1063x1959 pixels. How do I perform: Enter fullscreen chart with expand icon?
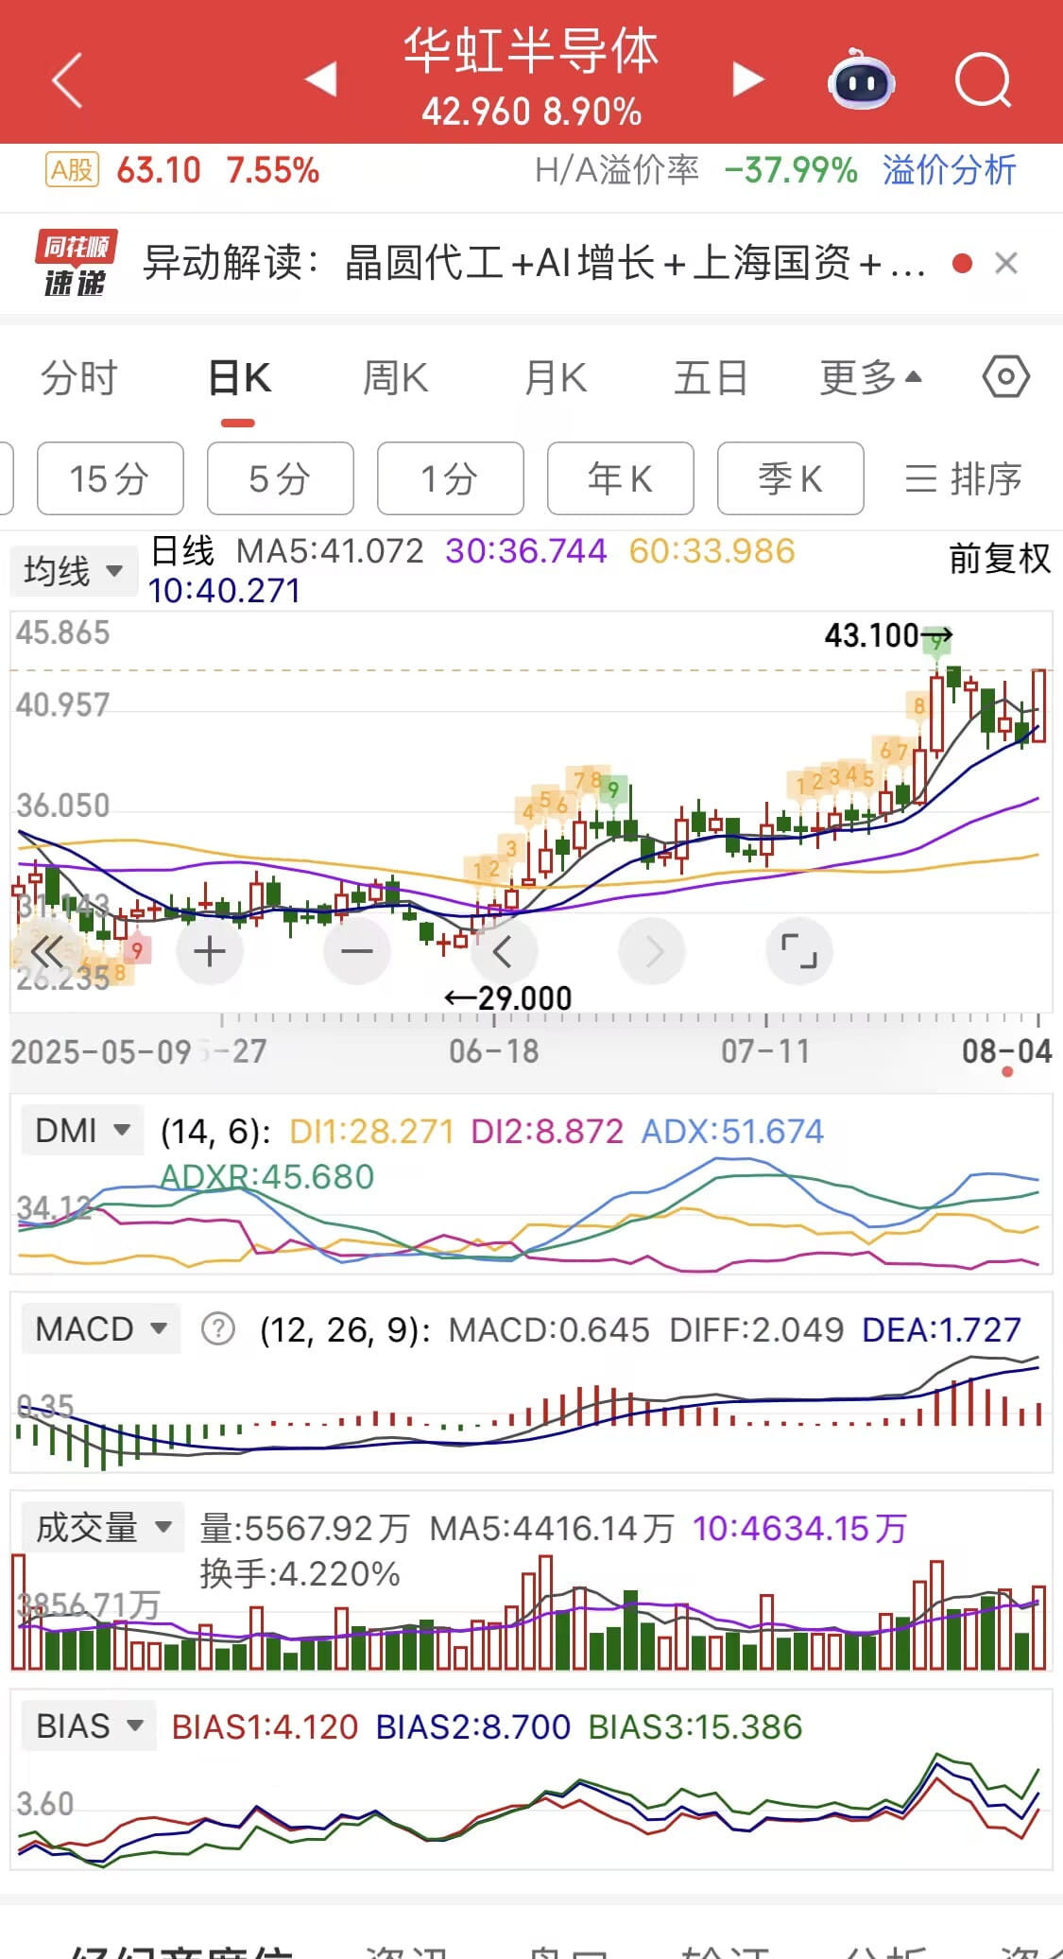click(799, 950)
